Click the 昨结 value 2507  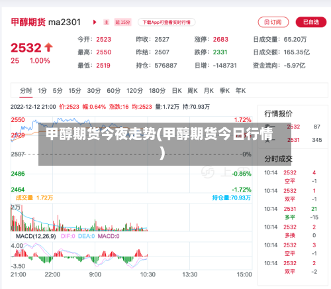tap(162, 52)
